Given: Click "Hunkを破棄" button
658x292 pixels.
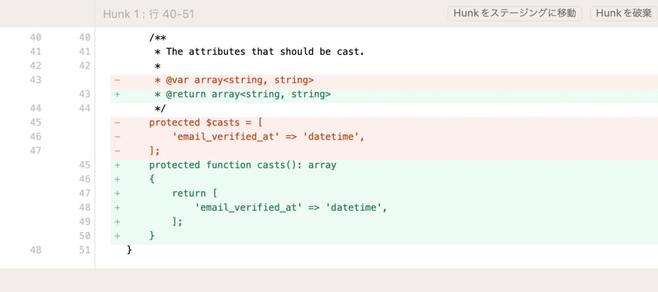Looking at the screenshot, I should (623, 14).
